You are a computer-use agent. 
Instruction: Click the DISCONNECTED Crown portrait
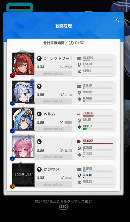(x=23, y=174)
